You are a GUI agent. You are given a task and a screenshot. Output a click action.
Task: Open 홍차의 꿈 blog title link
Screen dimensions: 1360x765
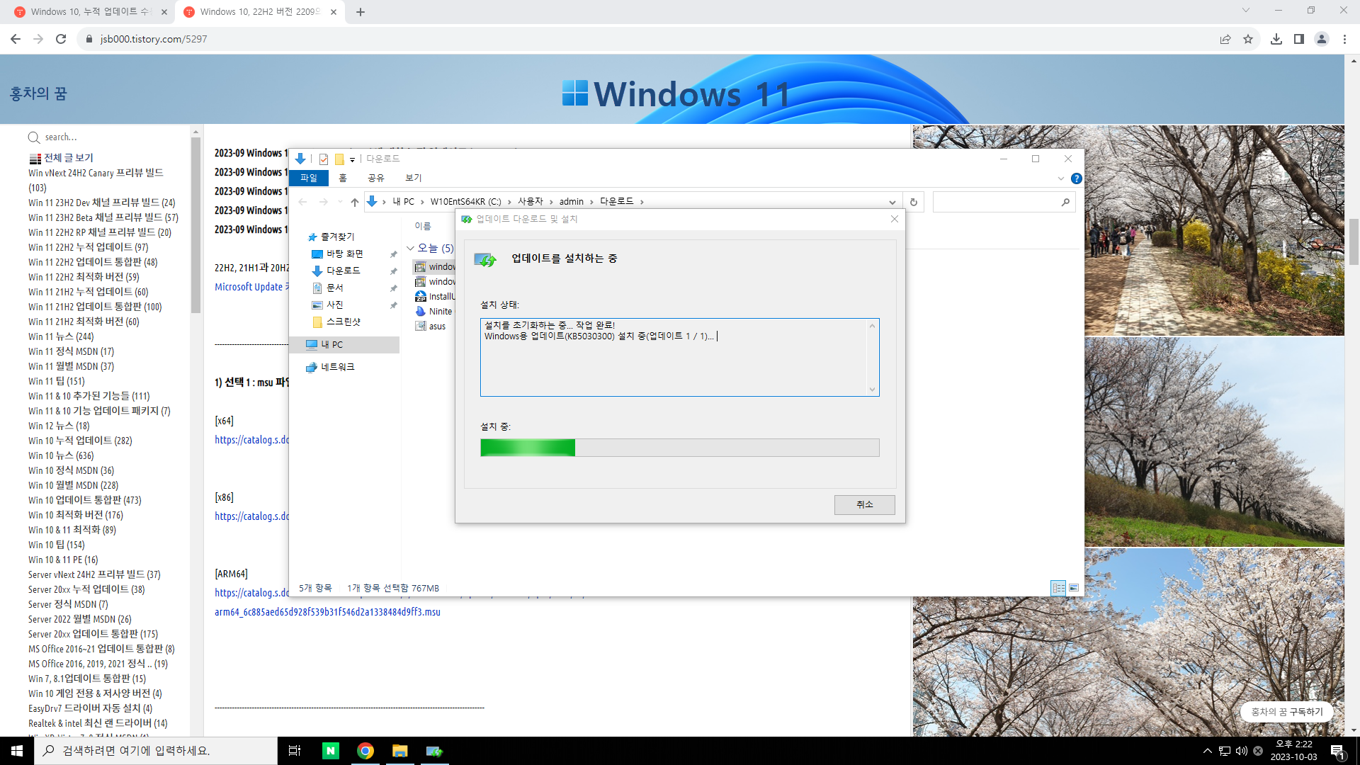[x=38, y=93]
